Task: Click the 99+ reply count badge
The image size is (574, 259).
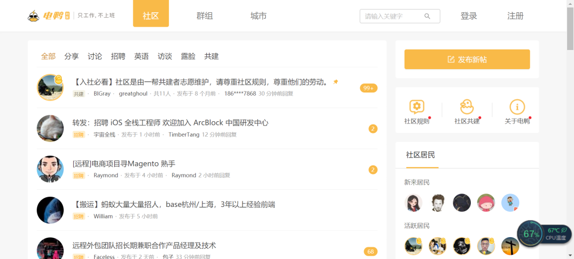Action: 369,88
